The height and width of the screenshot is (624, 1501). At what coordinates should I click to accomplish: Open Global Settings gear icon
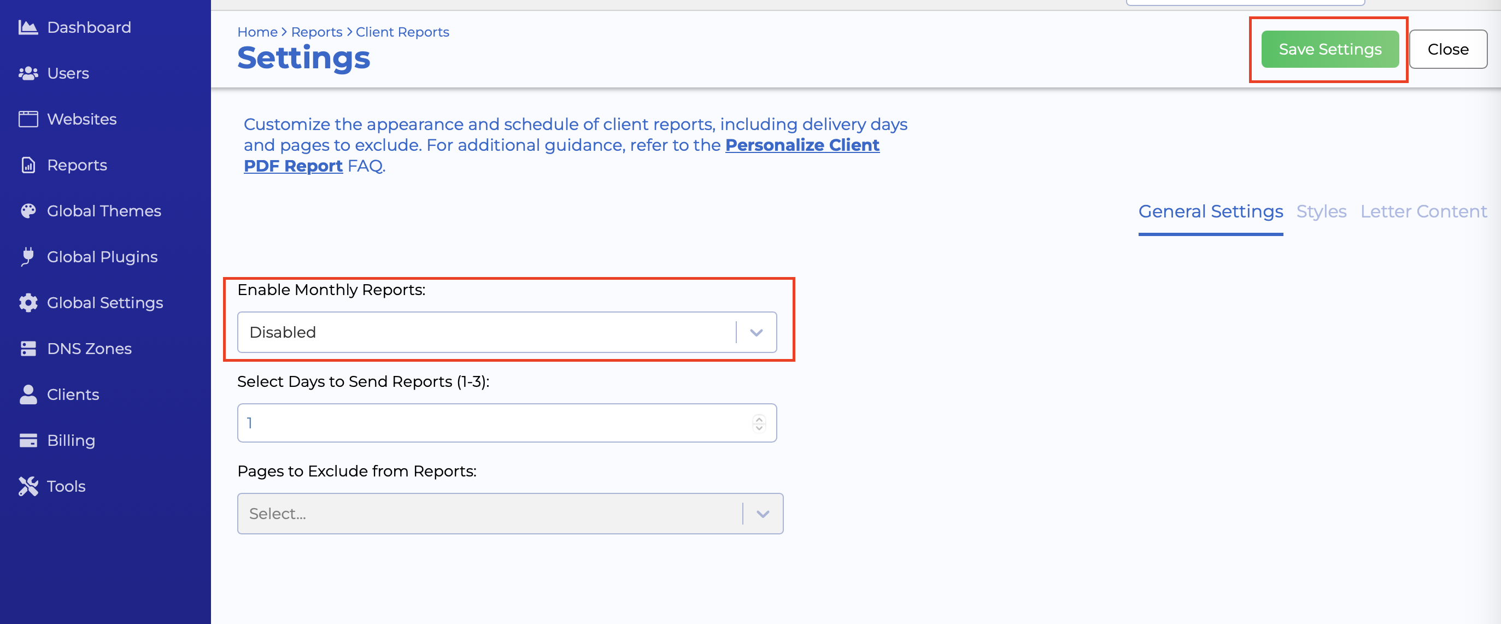tap(28, 302)
